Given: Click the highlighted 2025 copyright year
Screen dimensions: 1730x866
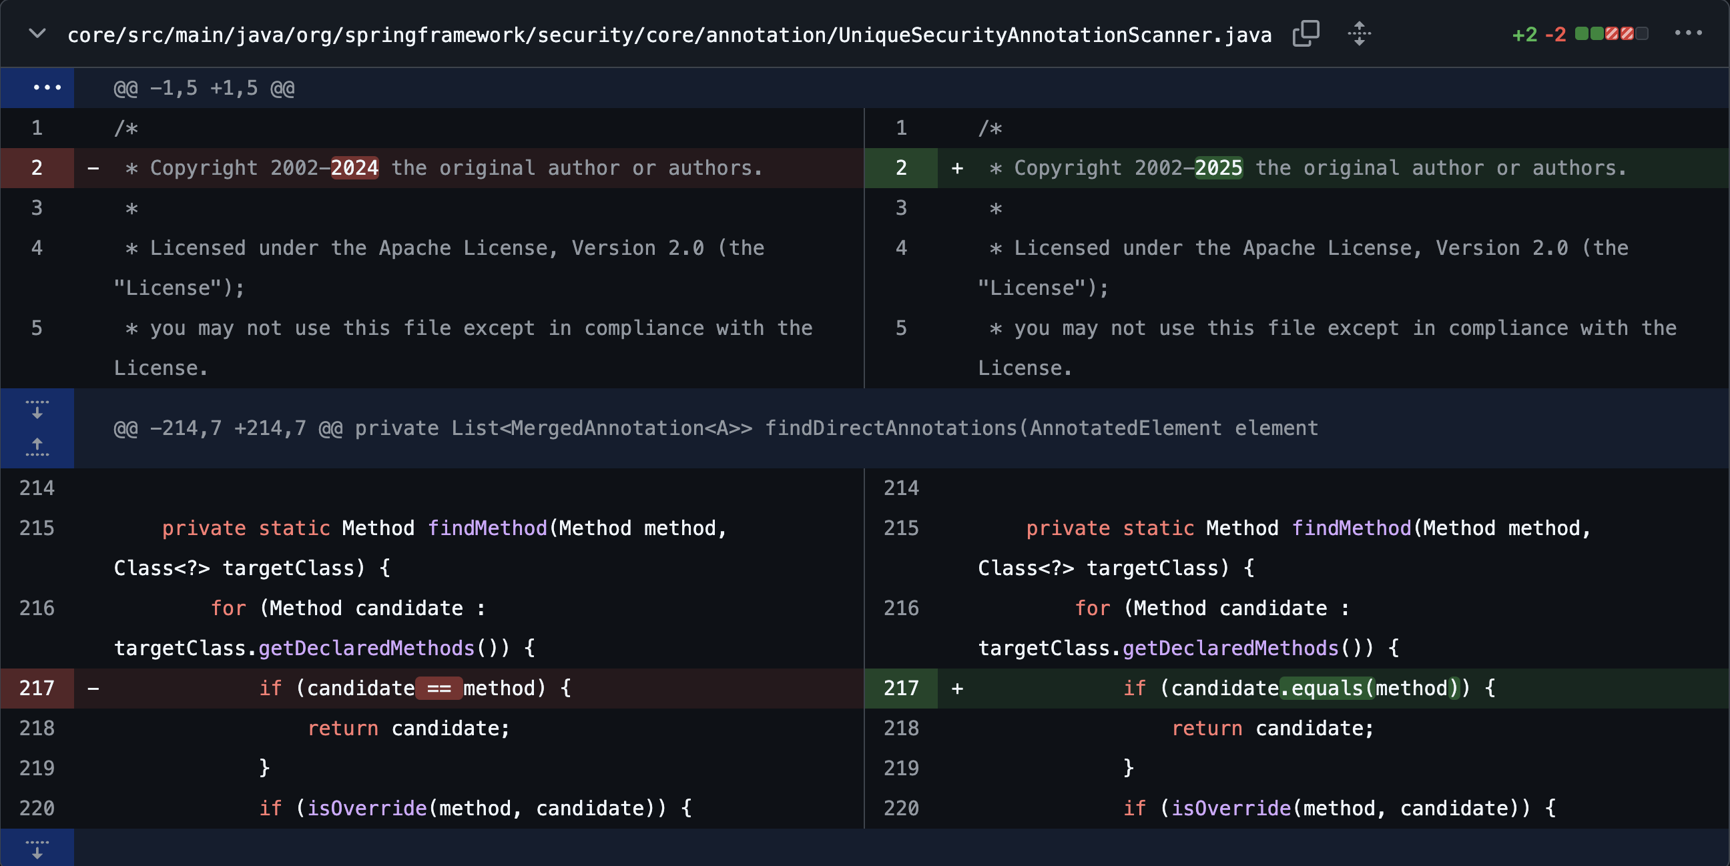Looking at the screenshot, I should [x=1218, y=168].
